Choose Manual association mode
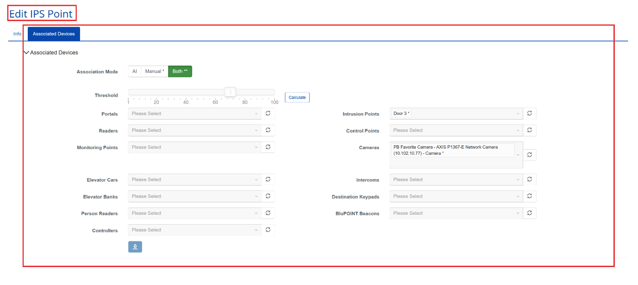The image size is (638, 285). coord(155,71)
